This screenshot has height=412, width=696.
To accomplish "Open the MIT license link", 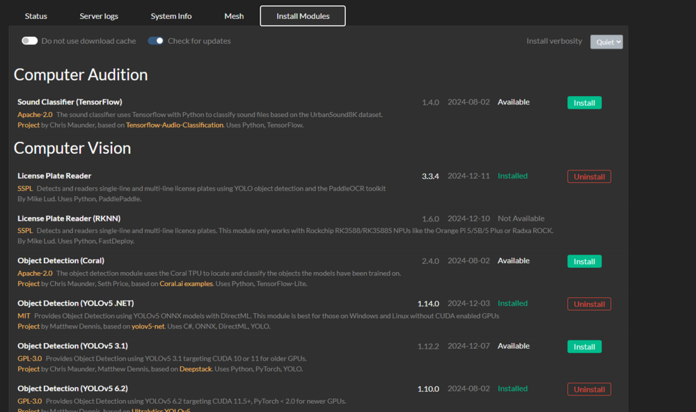I will 24,316.
